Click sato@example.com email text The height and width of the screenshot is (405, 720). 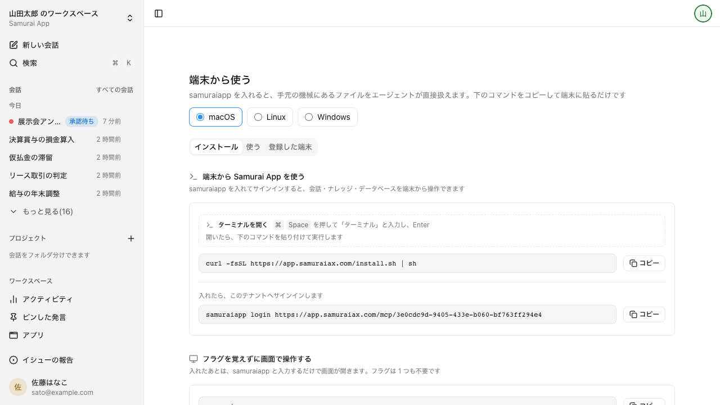pos(62,393)
